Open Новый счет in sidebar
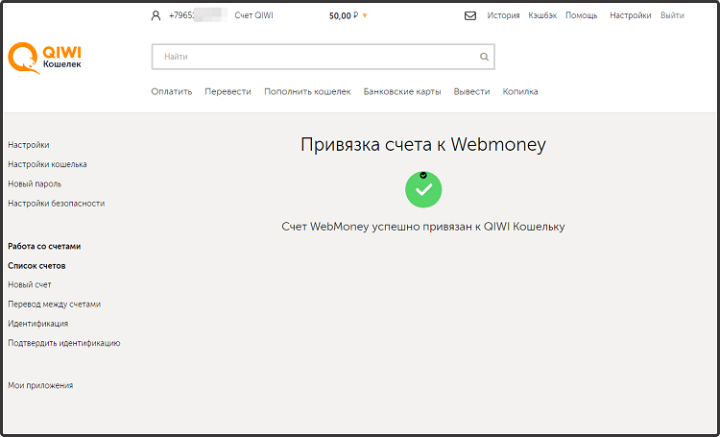This screenshot has height=437, width=720. click(x=30, y=285)
